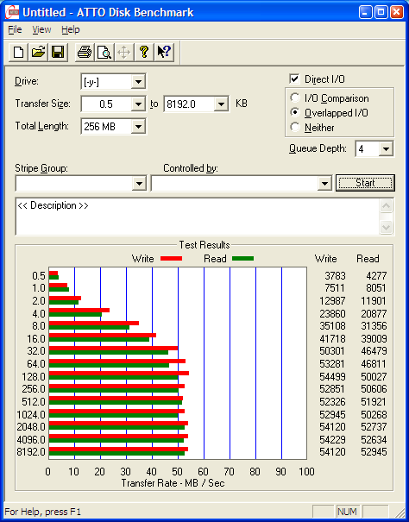Activate the context help pointer icon
Screen dimensions: 409x522
pos(164,52)
